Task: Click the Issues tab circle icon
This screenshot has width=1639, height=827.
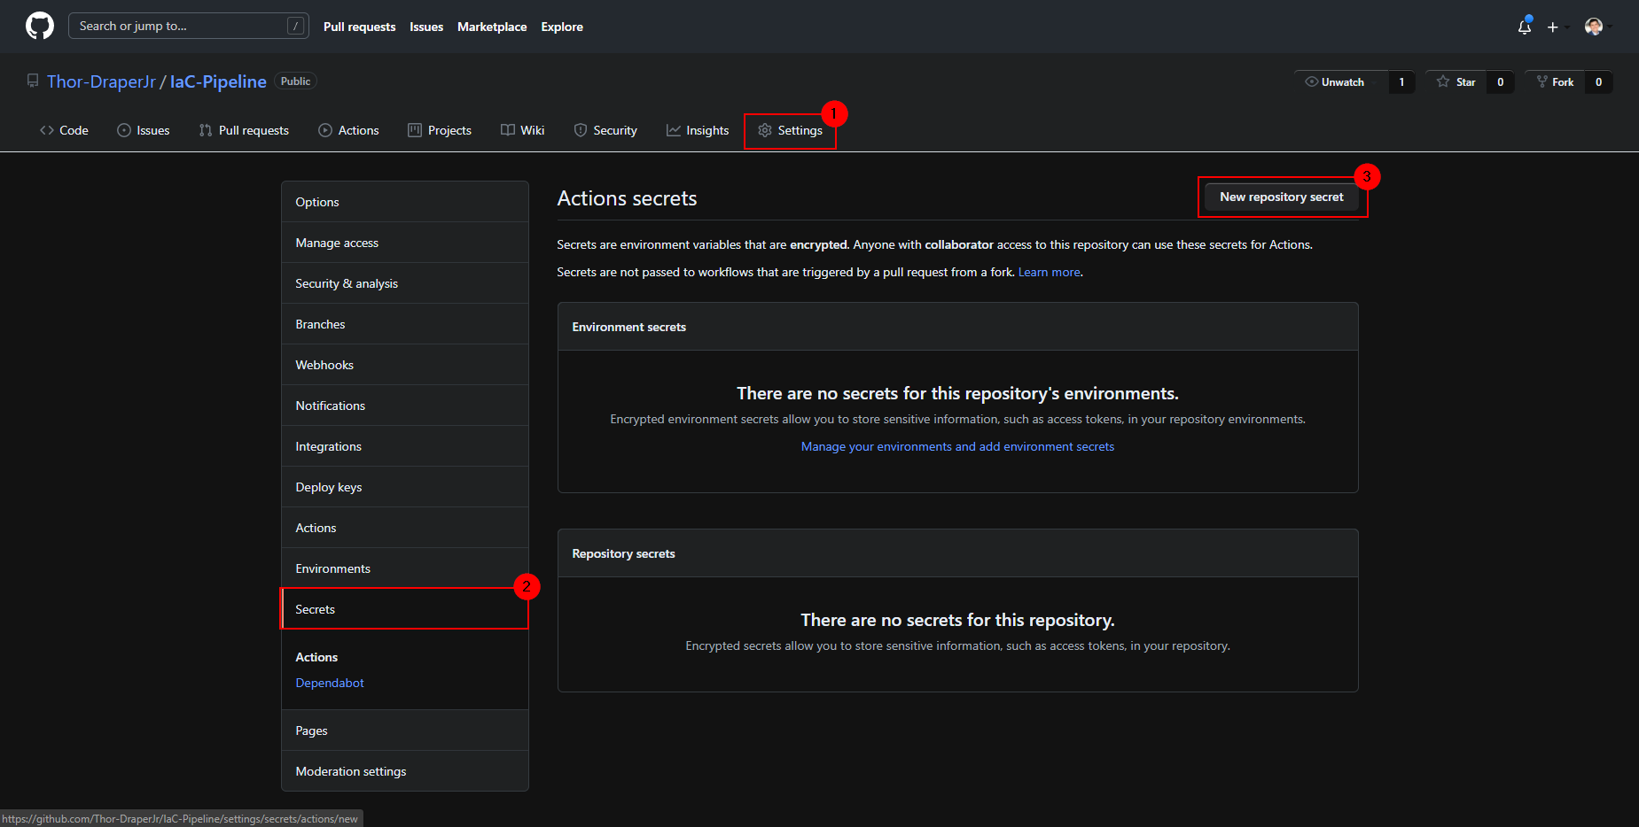Action: (124, 130)
